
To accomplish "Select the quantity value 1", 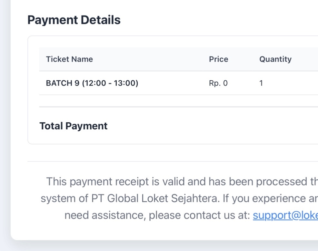I will [x=261, y=83].
